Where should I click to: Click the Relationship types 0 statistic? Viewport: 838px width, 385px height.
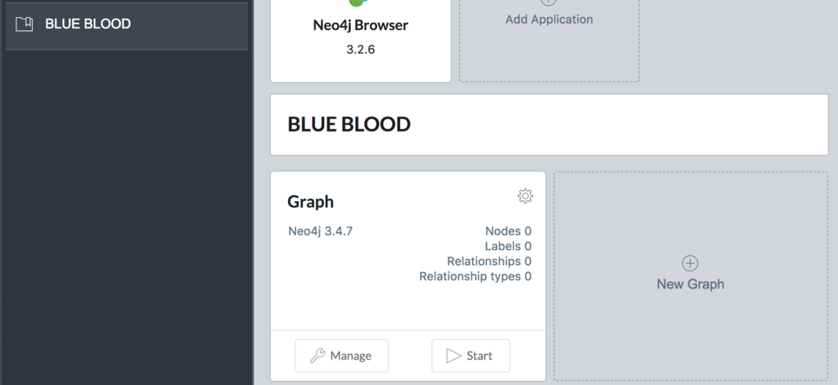(475, 276)
